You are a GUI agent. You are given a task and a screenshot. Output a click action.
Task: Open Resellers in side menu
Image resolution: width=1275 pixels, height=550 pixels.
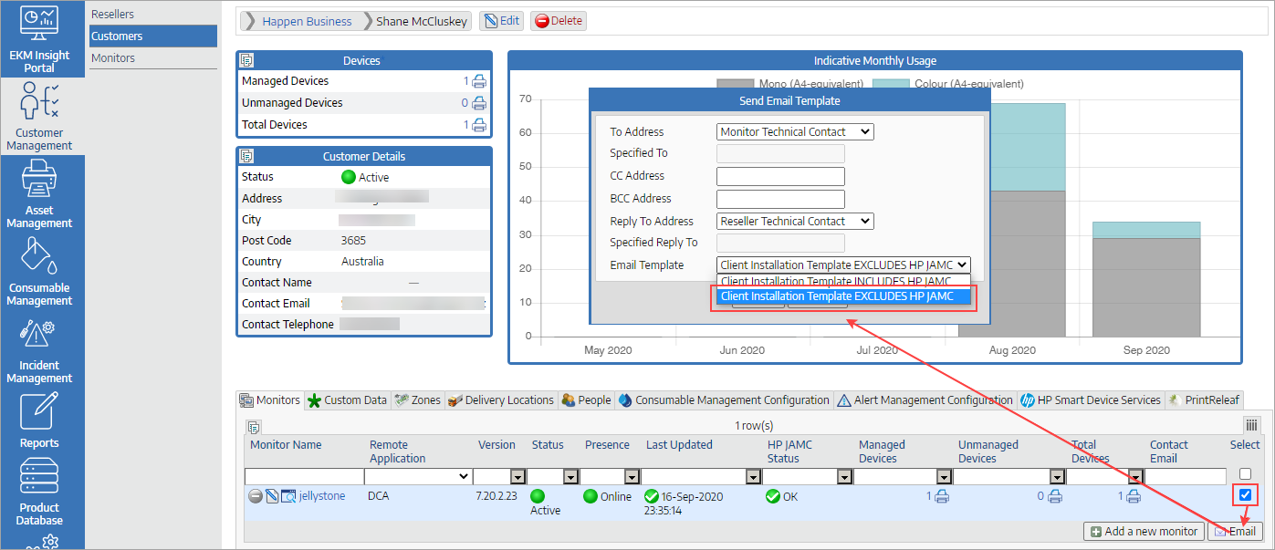(x=153, y=15)
